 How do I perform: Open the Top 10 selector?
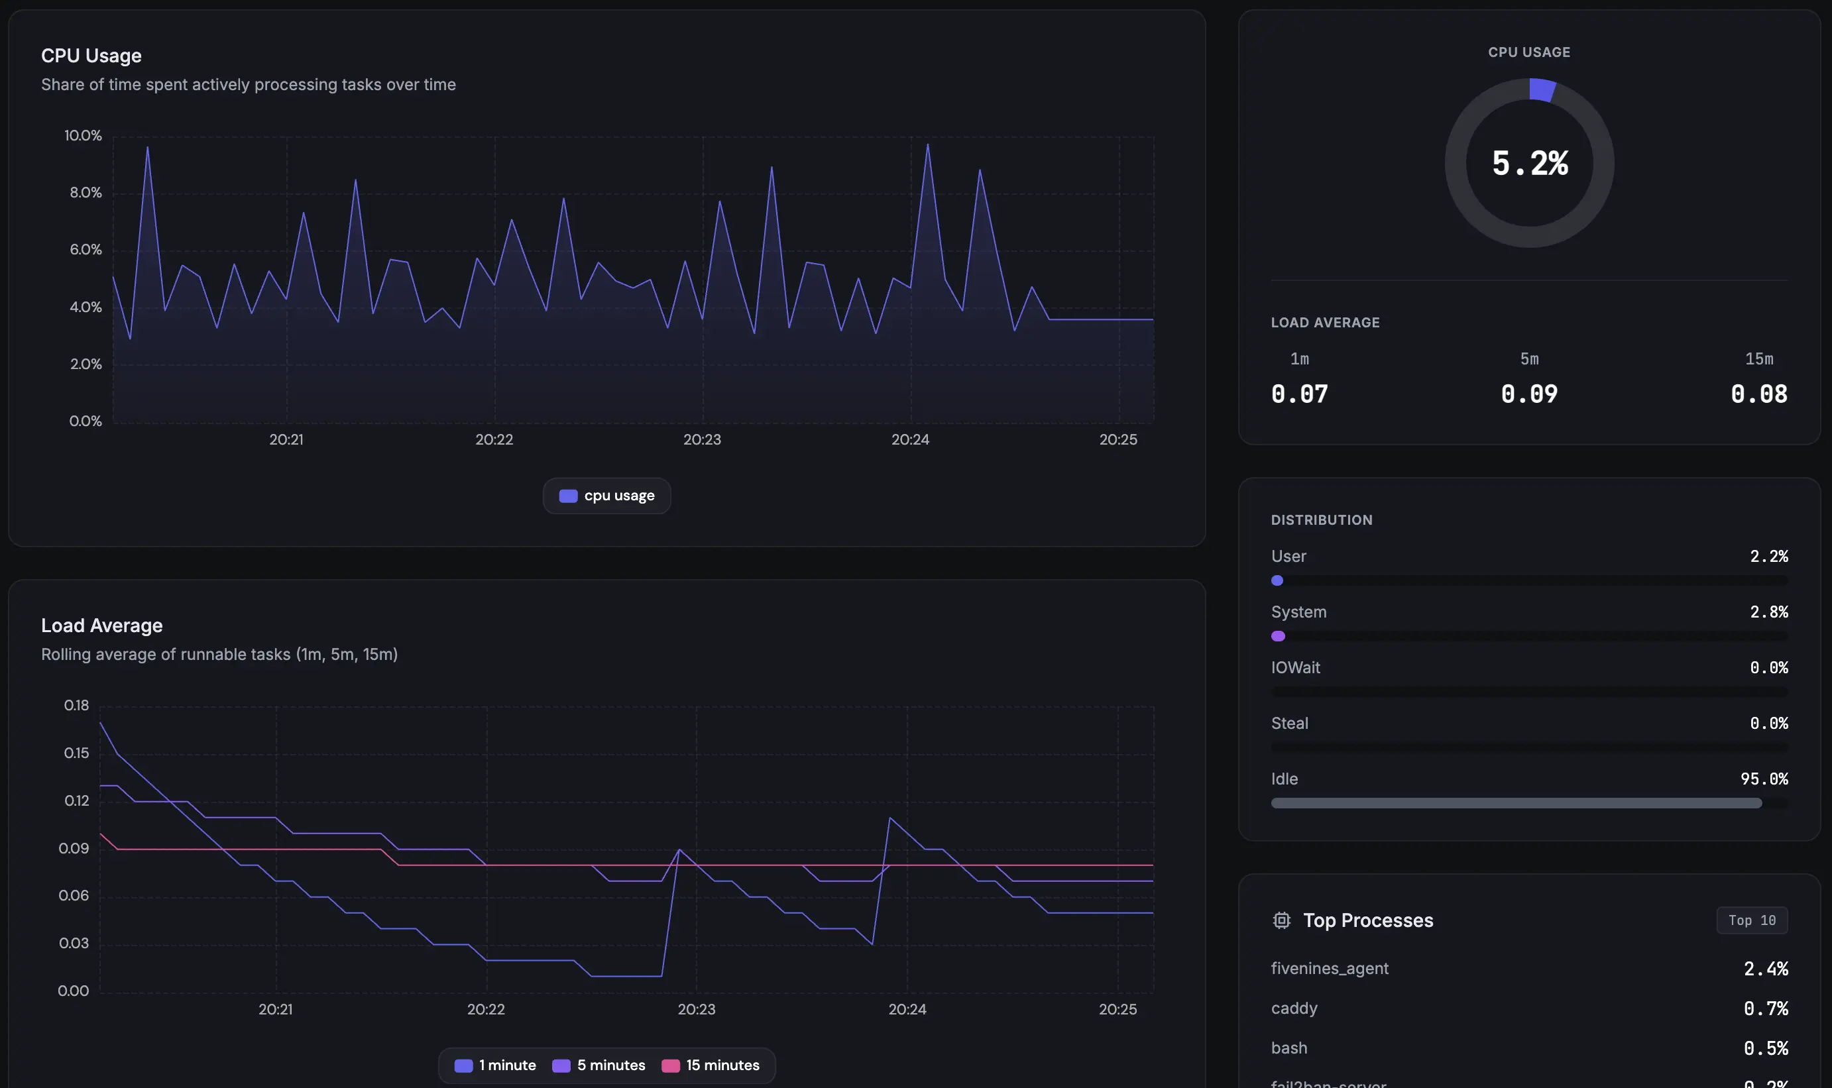tap(1751, 920)
